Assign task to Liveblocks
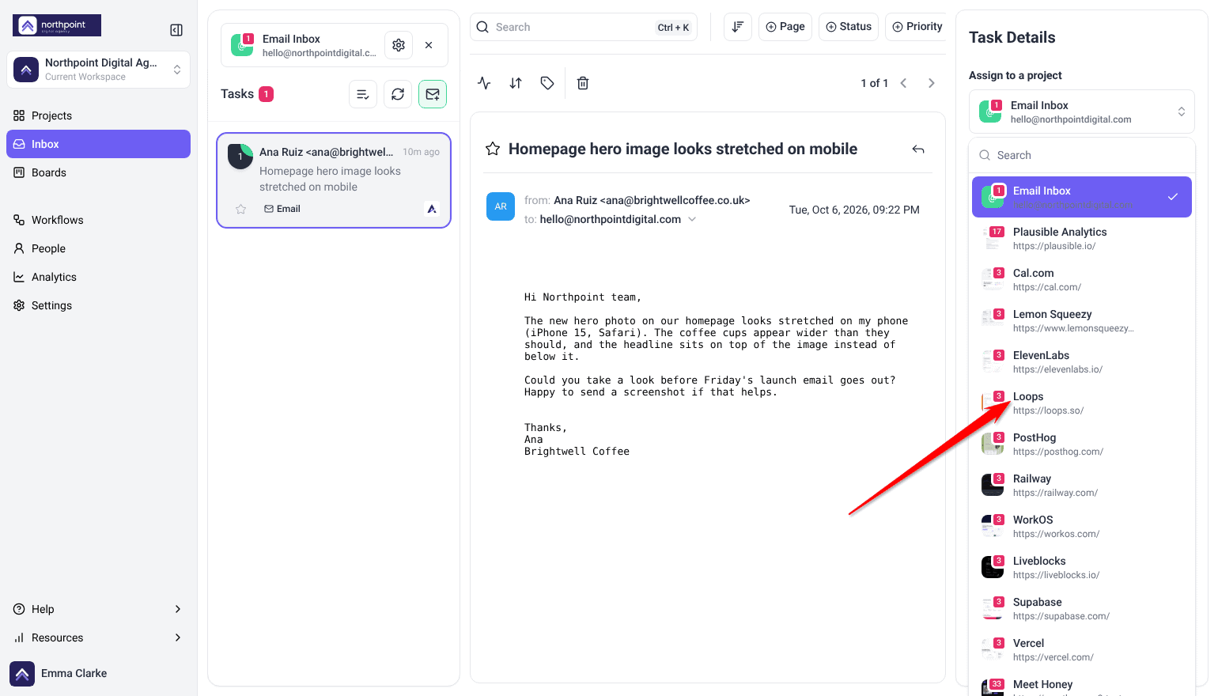Viewport: 1218px width, 696px height. click(x=1082, y=567)
